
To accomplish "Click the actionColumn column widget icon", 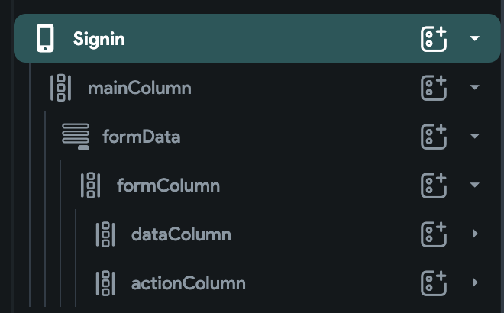I will point(105,283).
